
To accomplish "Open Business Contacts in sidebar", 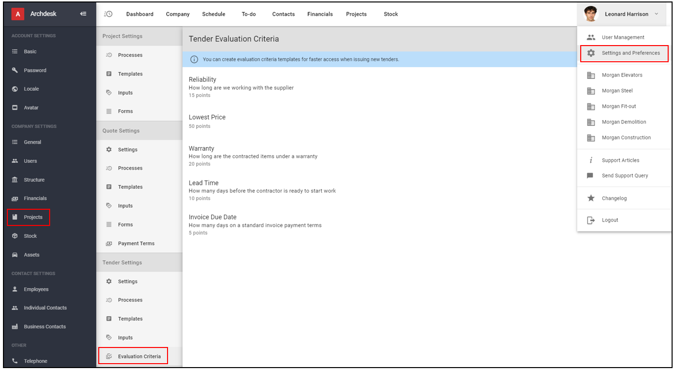I will 45,326.
